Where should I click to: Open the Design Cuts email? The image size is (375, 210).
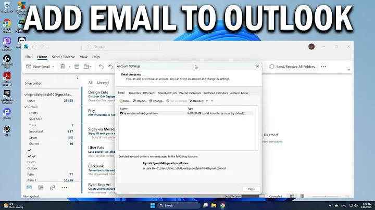pos(99,96)
